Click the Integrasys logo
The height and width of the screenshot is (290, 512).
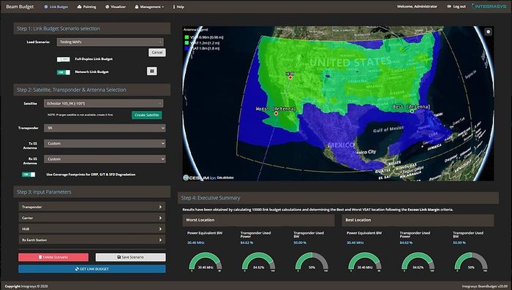click(x=489, y=6)
